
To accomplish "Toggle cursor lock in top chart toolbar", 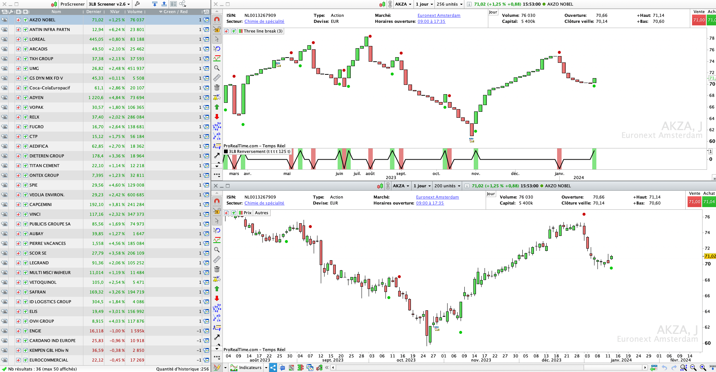I will pyautogui.click(x=217, y=29).
